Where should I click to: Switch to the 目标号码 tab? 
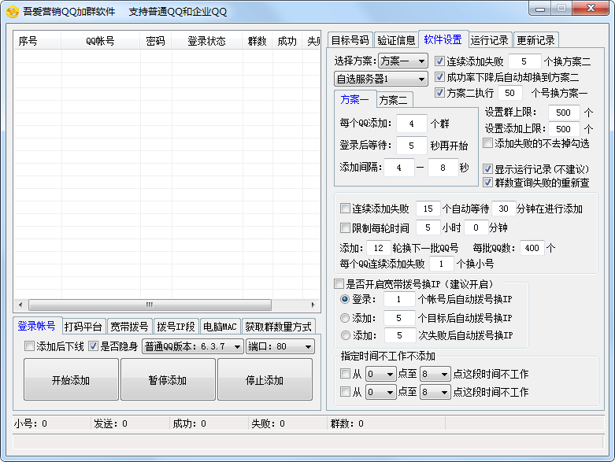350,40
